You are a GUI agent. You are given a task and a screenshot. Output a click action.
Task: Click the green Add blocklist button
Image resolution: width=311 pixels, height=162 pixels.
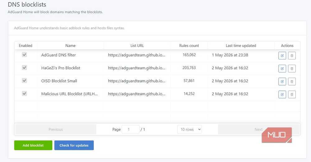click(33, 145)
